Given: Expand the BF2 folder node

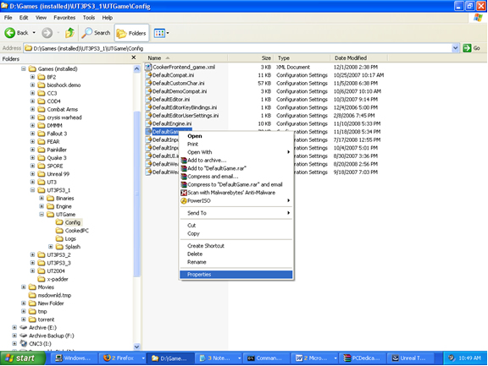Looking at the screenshot, I should pos(32,77).
